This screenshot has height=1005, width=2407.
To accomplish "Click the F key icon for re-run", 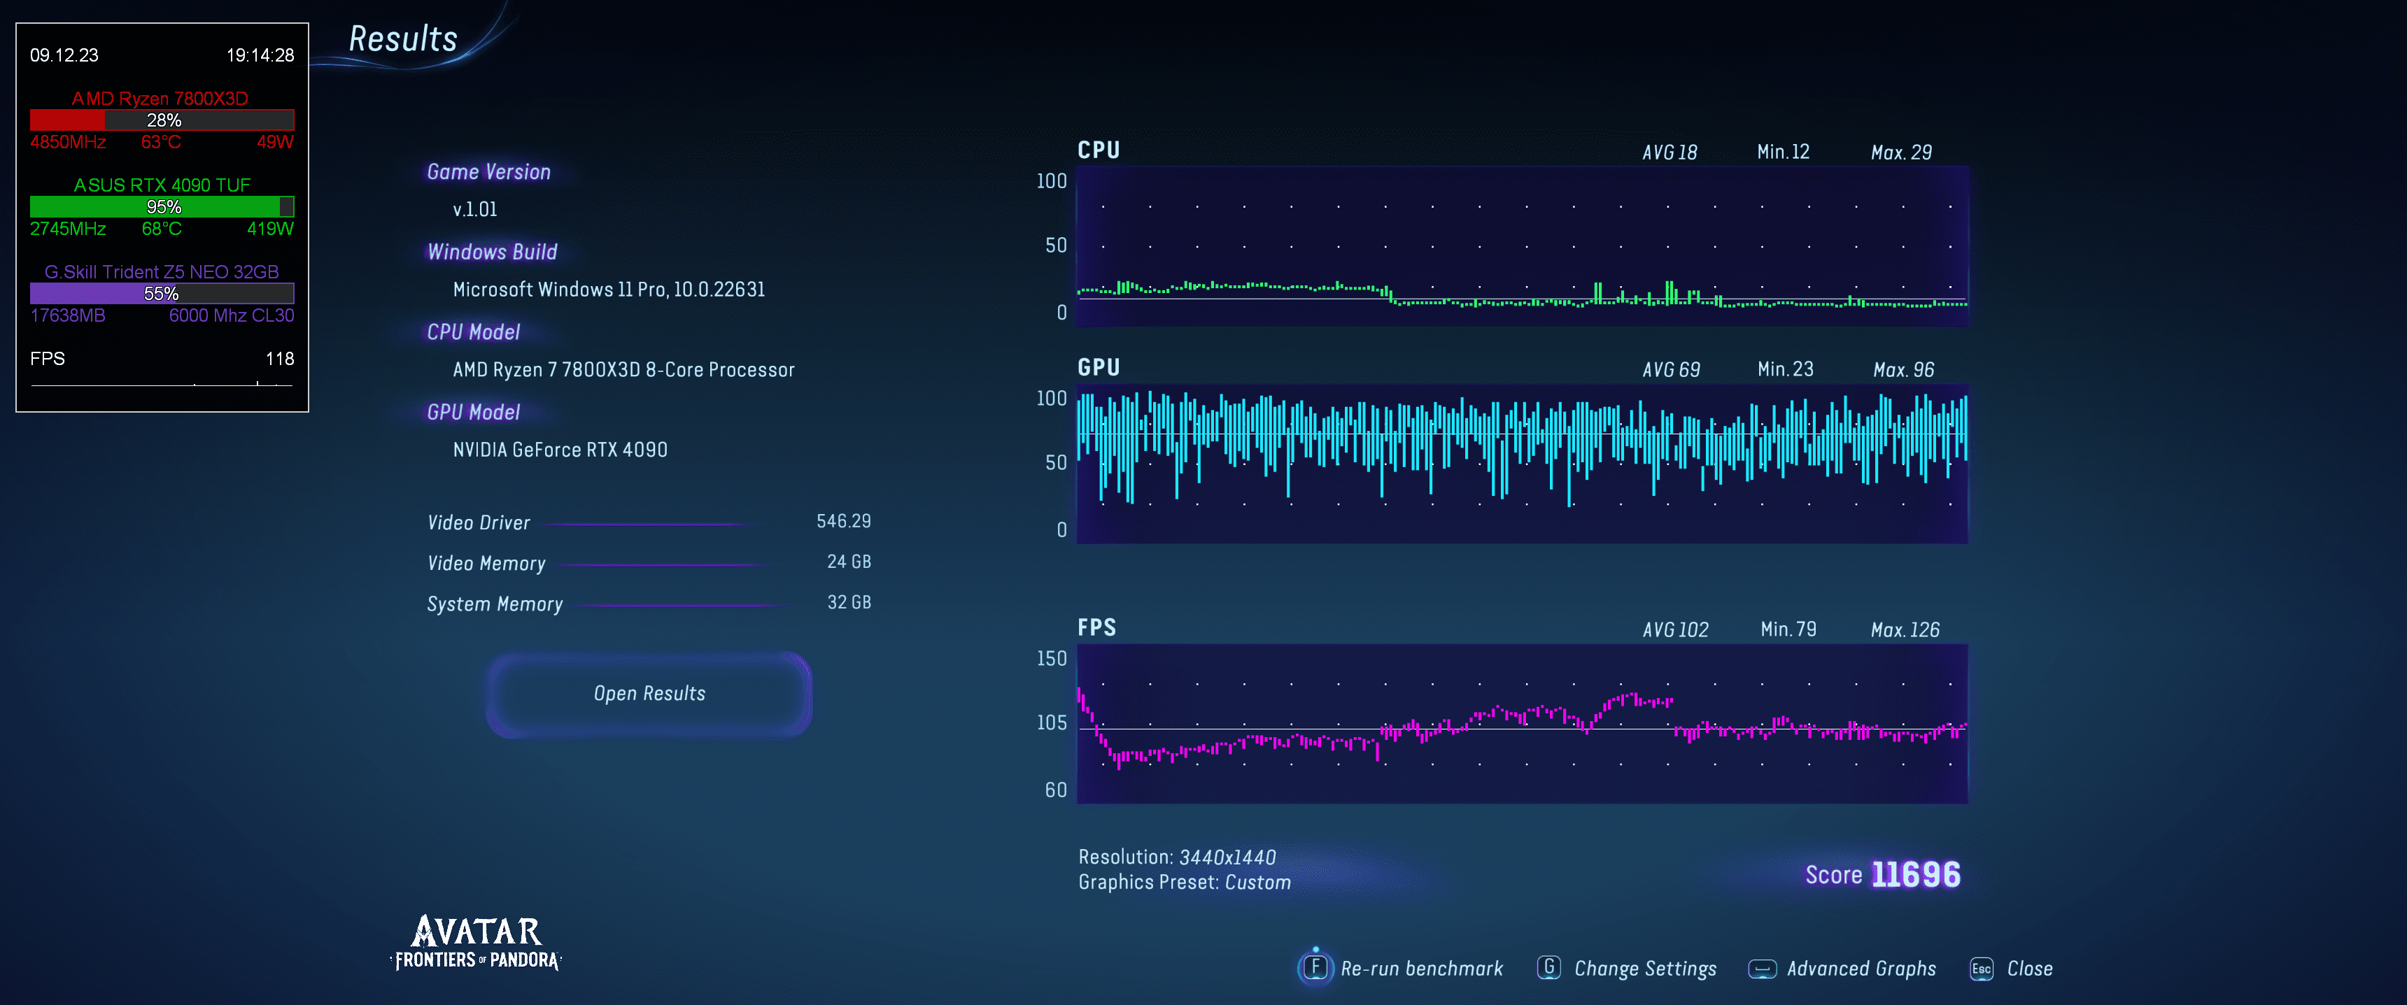I will click(1315, 967).
